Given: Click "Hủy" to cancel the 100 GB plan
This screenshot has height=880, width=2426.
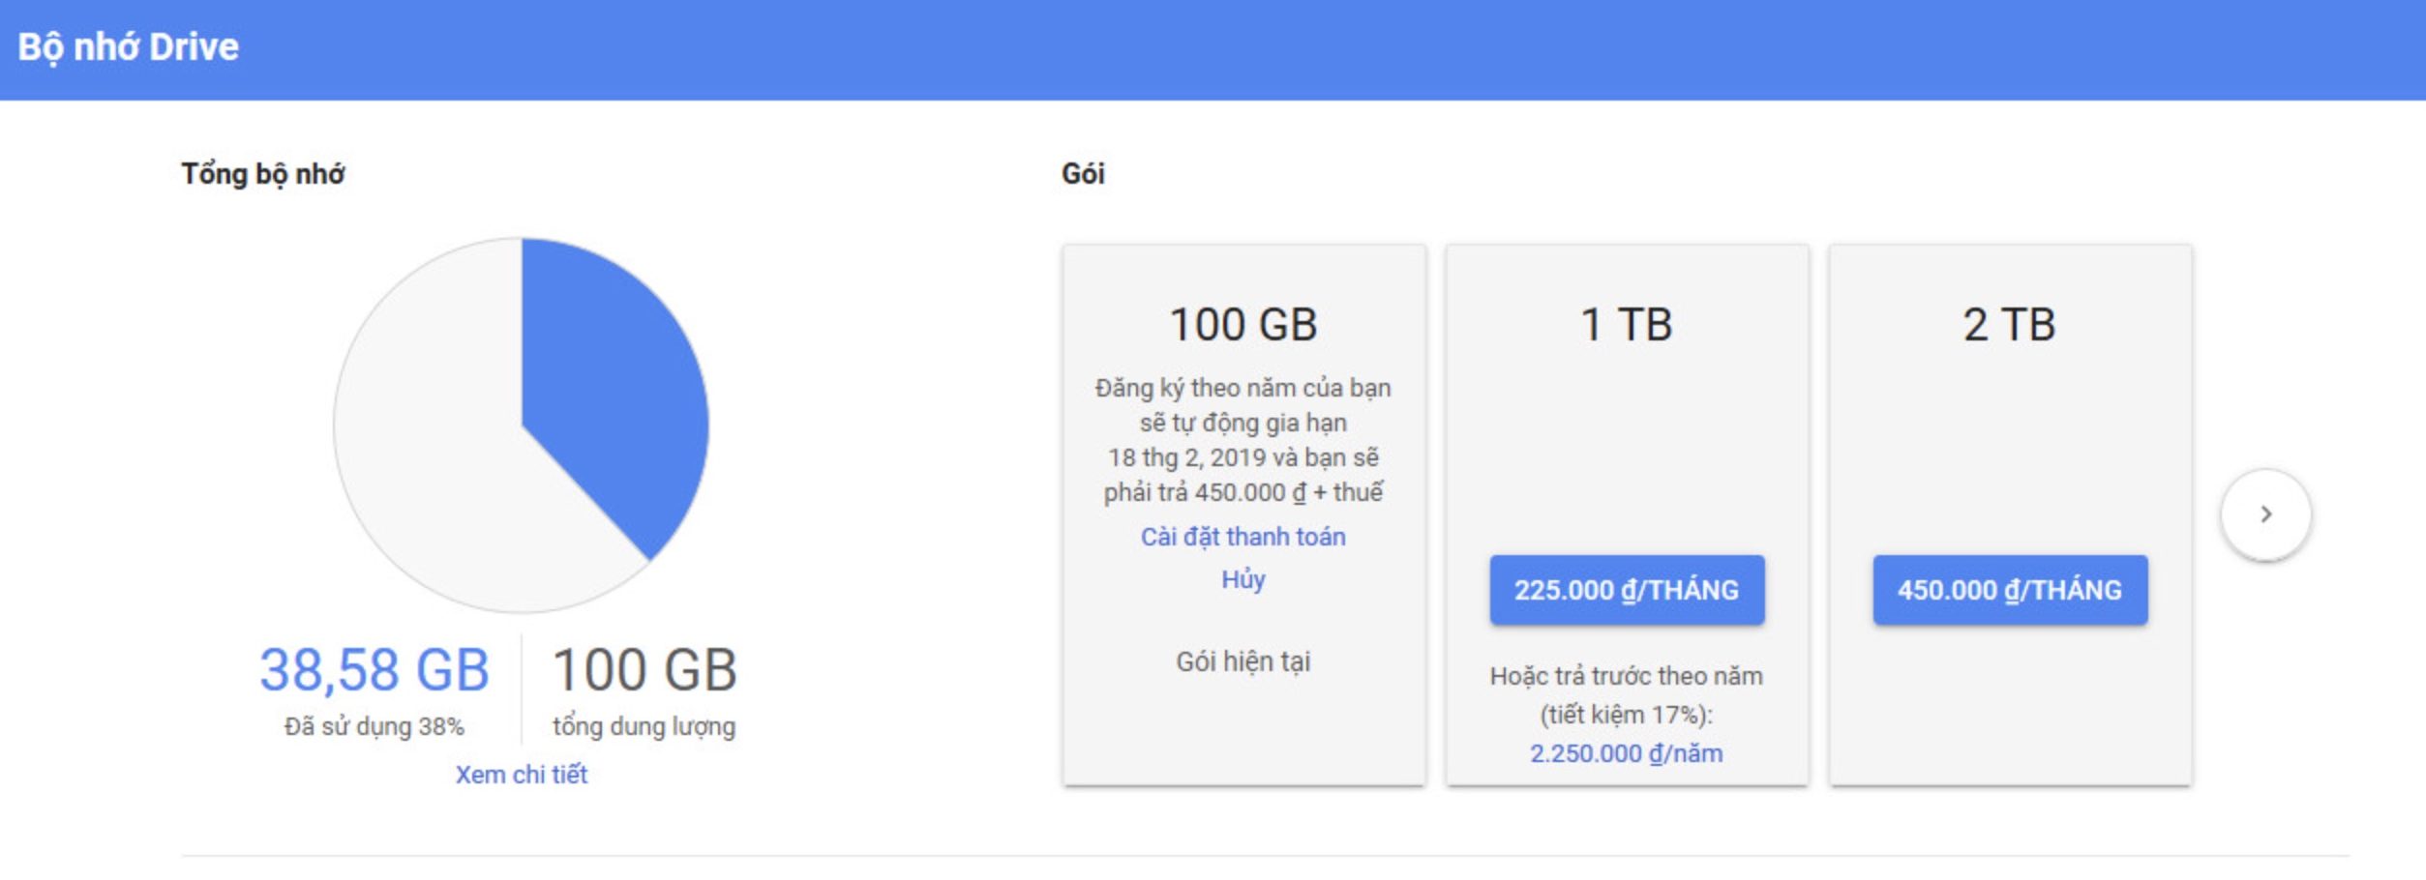Looking at the screenshot, I should [1243, 579].
